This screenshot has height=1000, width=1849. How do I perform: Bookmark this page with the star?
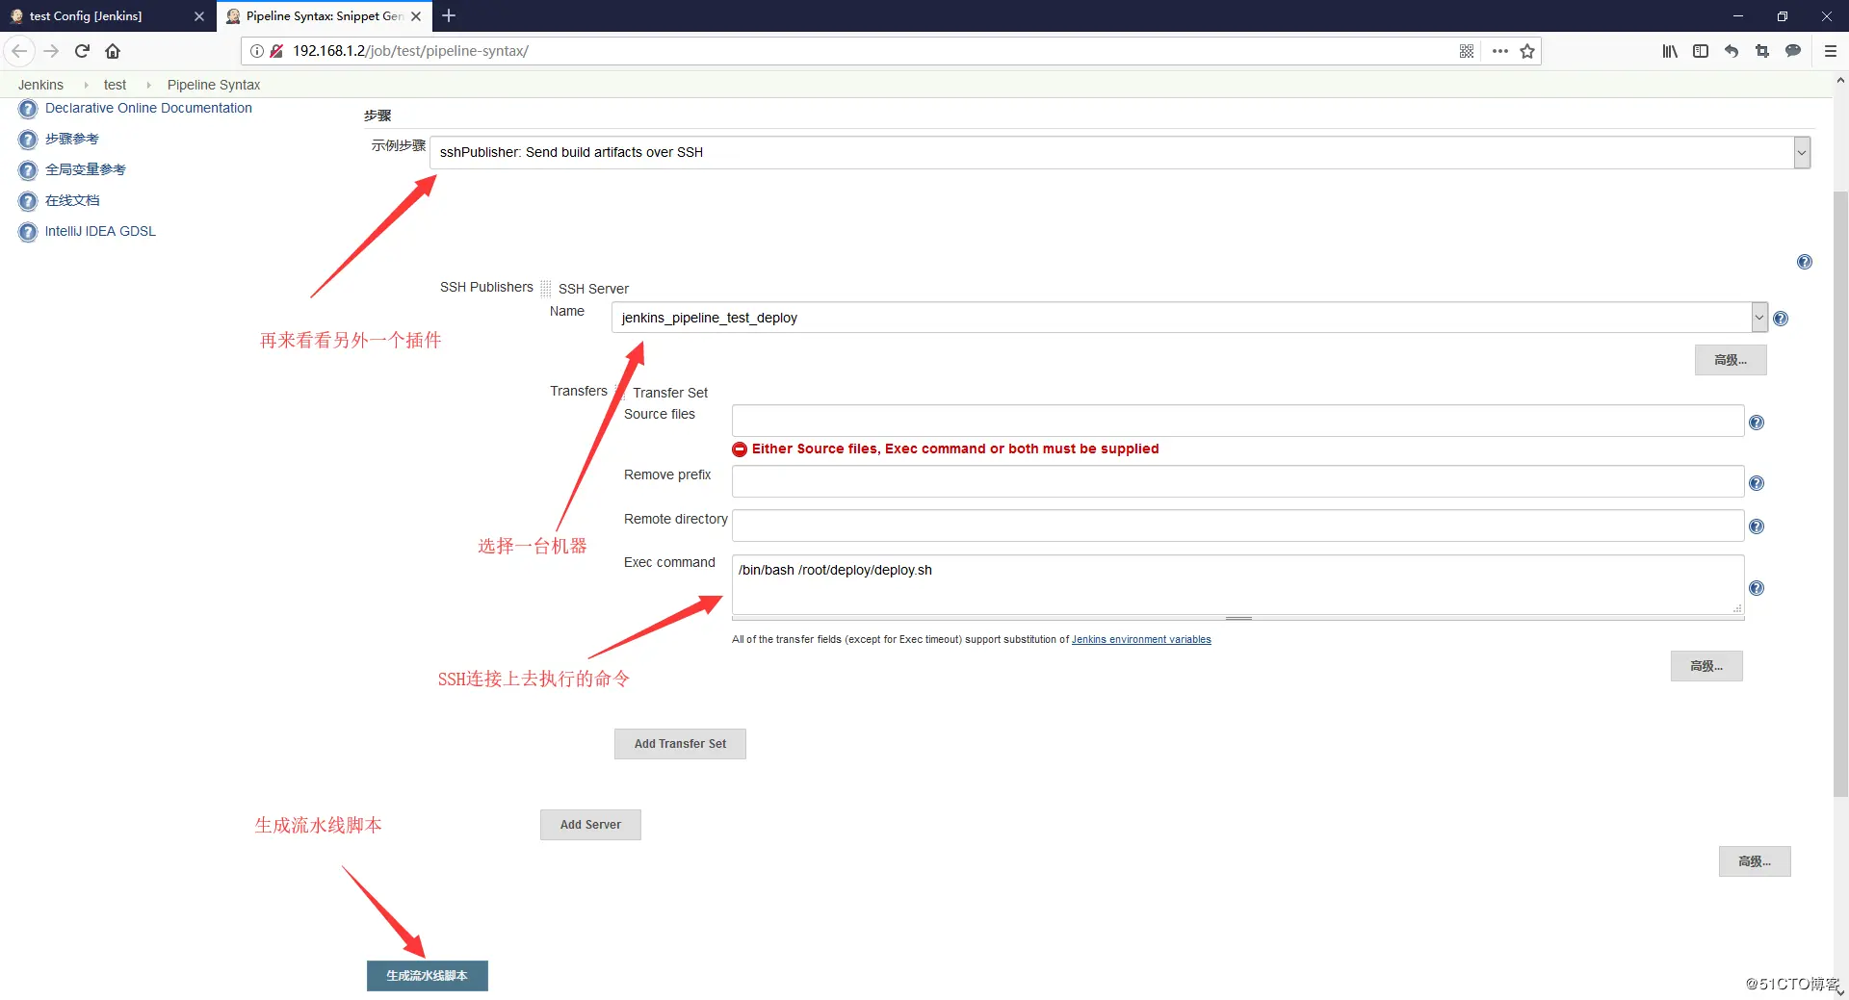[1527, 51]
